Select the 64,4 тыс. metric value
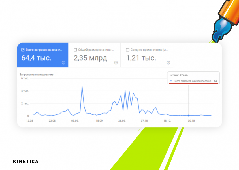The image size is (239, 170). tap(36, 58)
